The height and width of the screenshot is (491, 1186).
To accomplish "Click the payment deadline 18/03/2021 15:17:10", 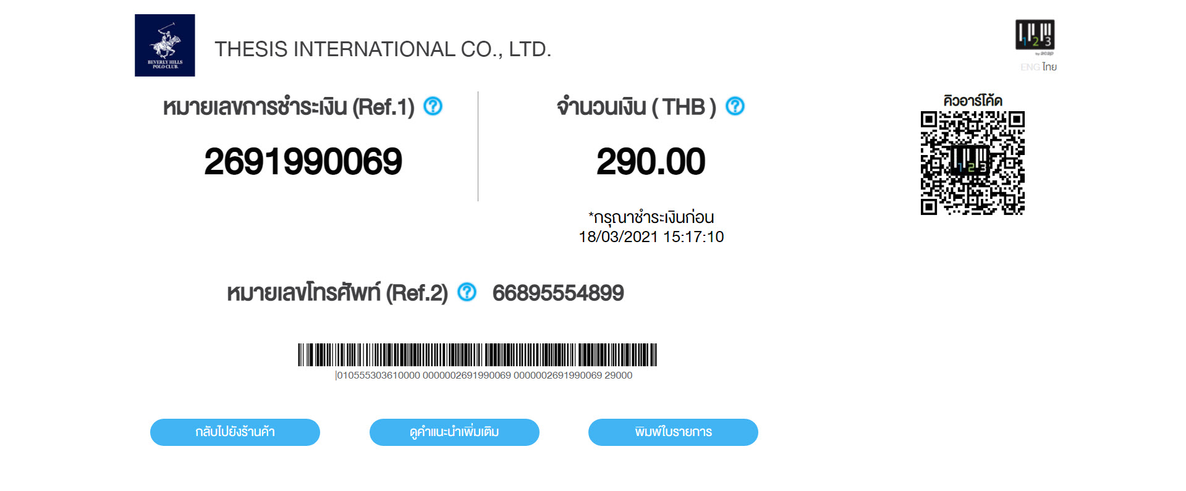I will click(651, 237).
